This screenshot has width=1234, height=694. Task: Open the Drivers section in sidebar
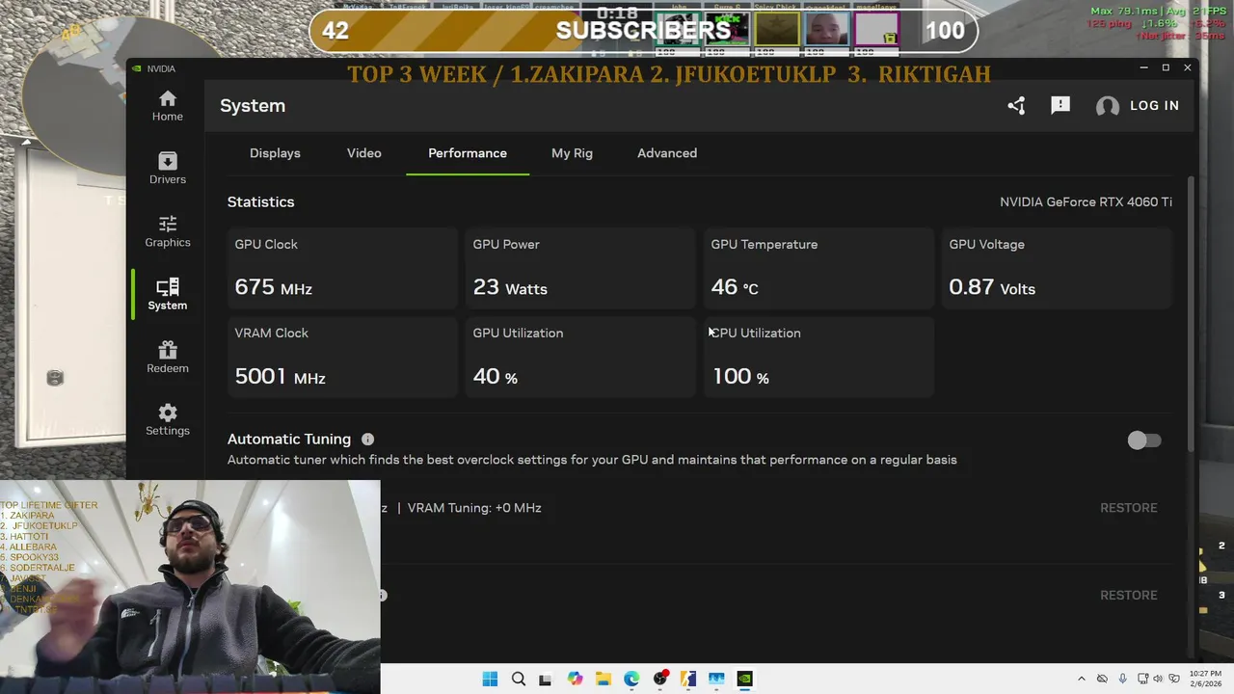click(167, 169)
